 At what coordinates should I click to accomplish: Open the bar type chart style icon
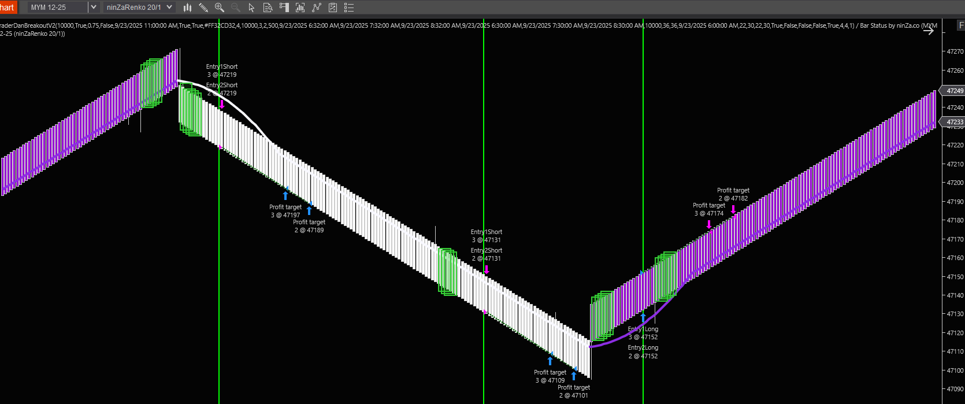pyautogui.click(x=187, y=8)
